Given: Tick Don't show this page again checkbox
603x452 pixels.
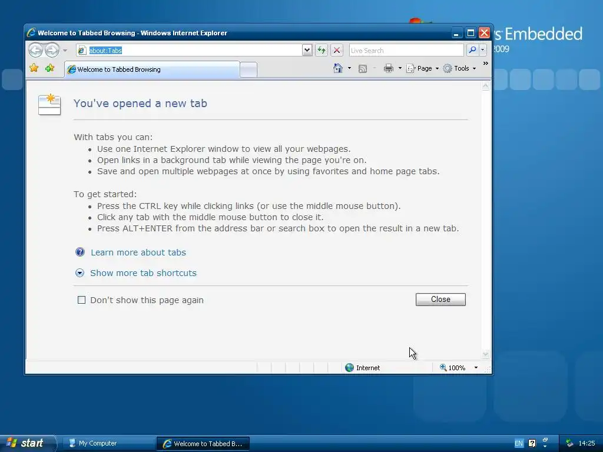Looking at the screenshot, I should pos(81,300).
